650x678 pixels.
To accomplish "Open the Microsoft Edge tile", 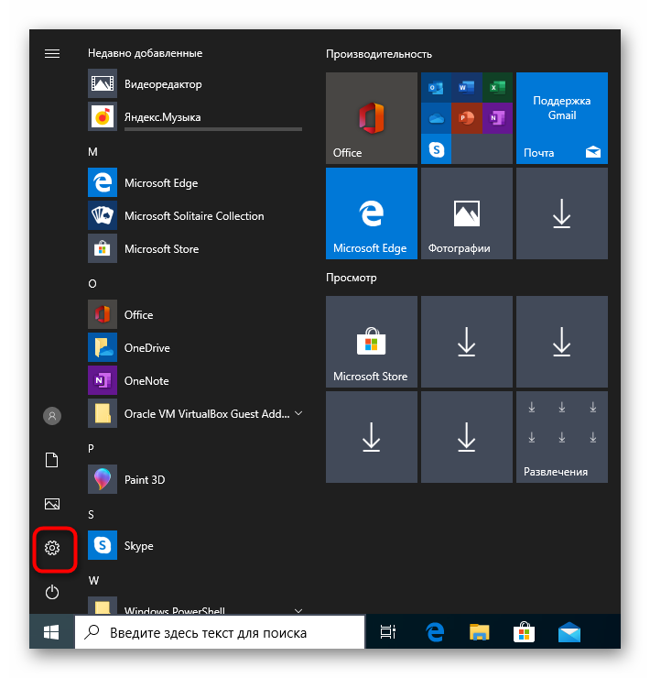I will point(372,213).
